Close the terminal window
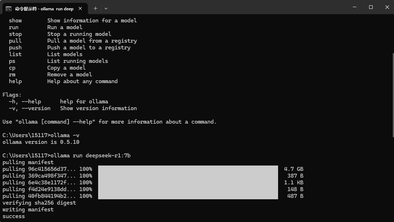 tap(387, 7)
